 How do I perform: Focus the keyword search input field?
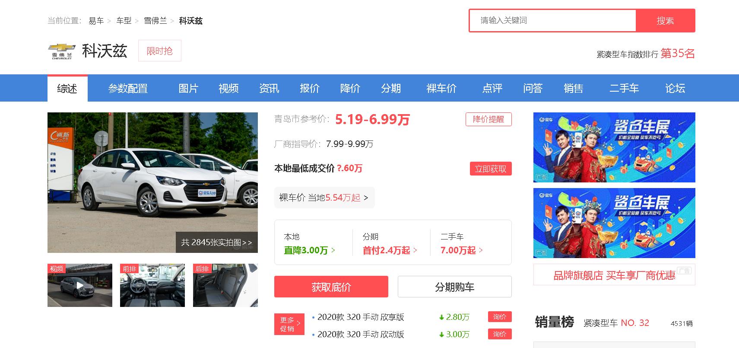point(552,20)
